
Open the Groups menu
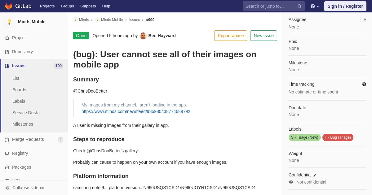[67, 6]
